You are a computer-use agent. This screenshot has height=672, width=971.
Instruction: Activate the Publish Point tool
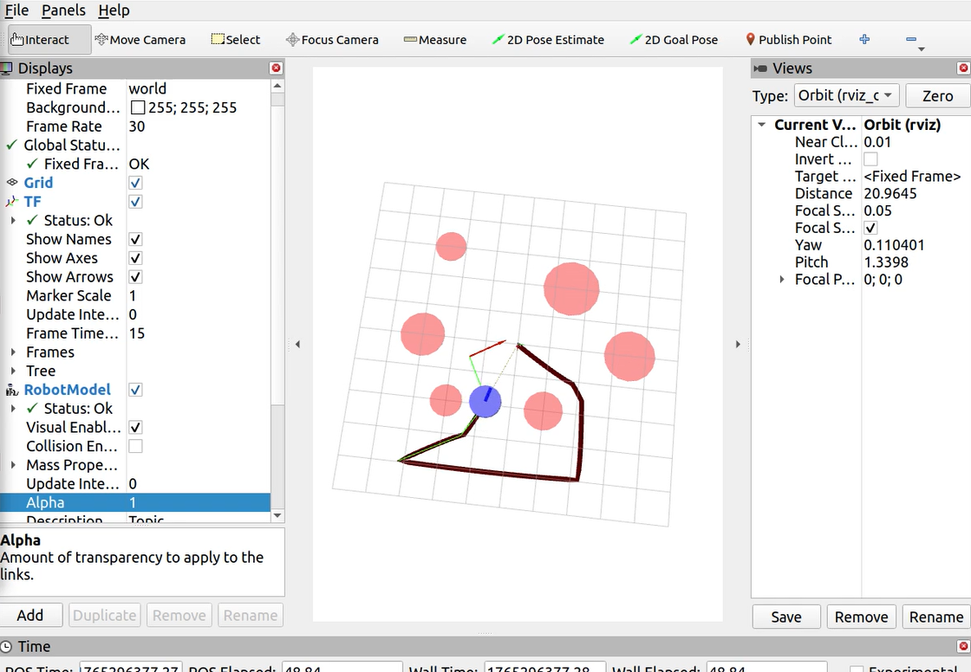pyautogui.click(x=788, y=40)
